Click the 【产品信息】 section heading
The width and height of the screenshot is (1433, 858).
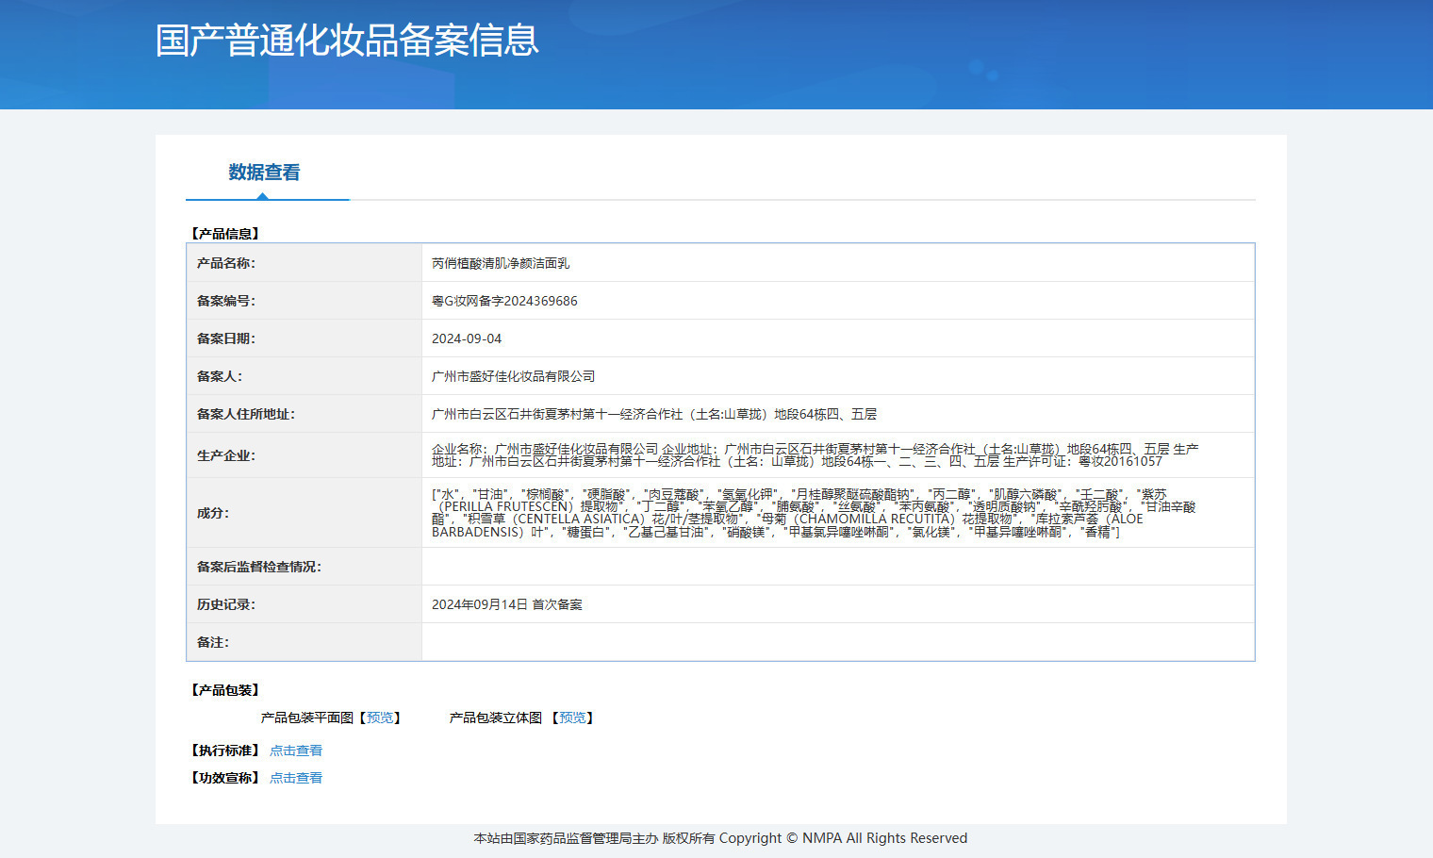(225, 234)
